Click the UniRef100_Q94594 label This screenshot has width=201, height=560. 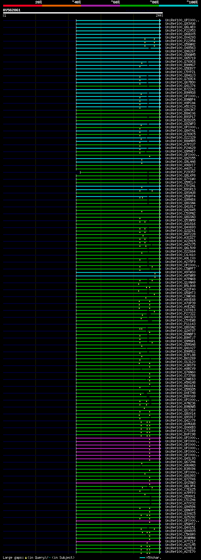[180, 507]
